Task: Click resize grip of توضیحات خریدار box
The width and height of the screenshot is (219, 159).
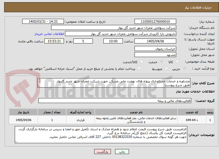Action: (16, 142)
